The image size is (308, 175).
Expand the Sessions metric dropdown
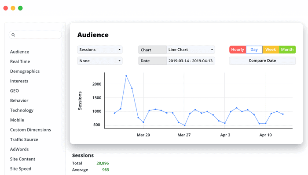(100, 50)
